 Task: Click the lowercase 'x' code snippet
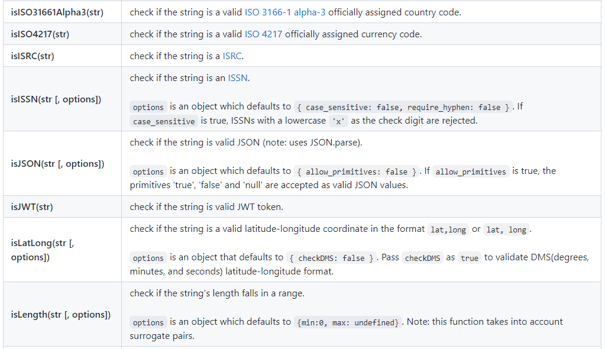(338, 121)
